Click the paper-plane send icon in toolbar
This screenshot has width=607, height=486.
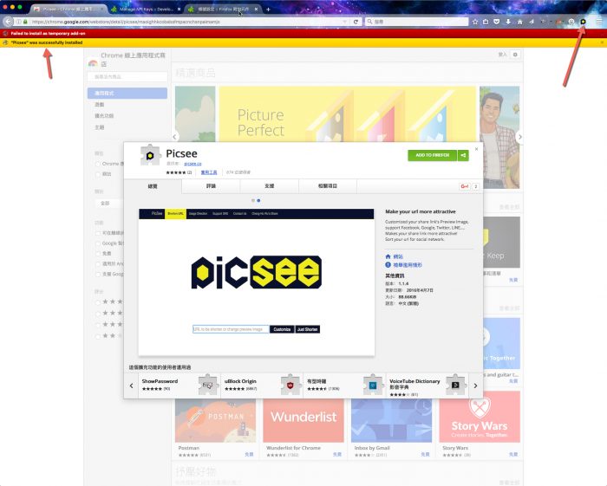pos(532,22)
